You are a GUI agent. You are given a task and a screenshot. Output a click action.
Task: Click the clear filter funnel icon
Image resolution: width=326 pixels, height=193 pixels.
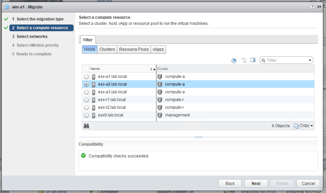244,60
